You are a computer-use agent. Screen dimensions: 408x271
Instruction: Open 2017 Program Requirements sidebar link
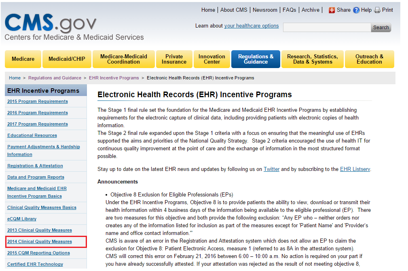click(38, 124)
